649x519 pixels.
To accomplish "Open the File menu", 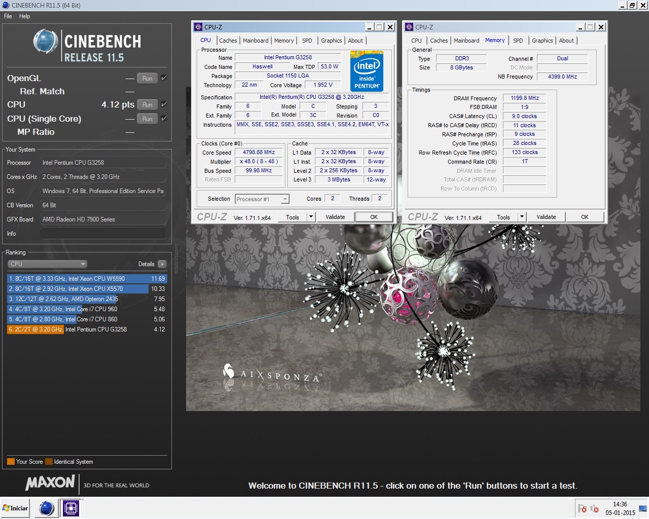I will (x=8, y=16).
